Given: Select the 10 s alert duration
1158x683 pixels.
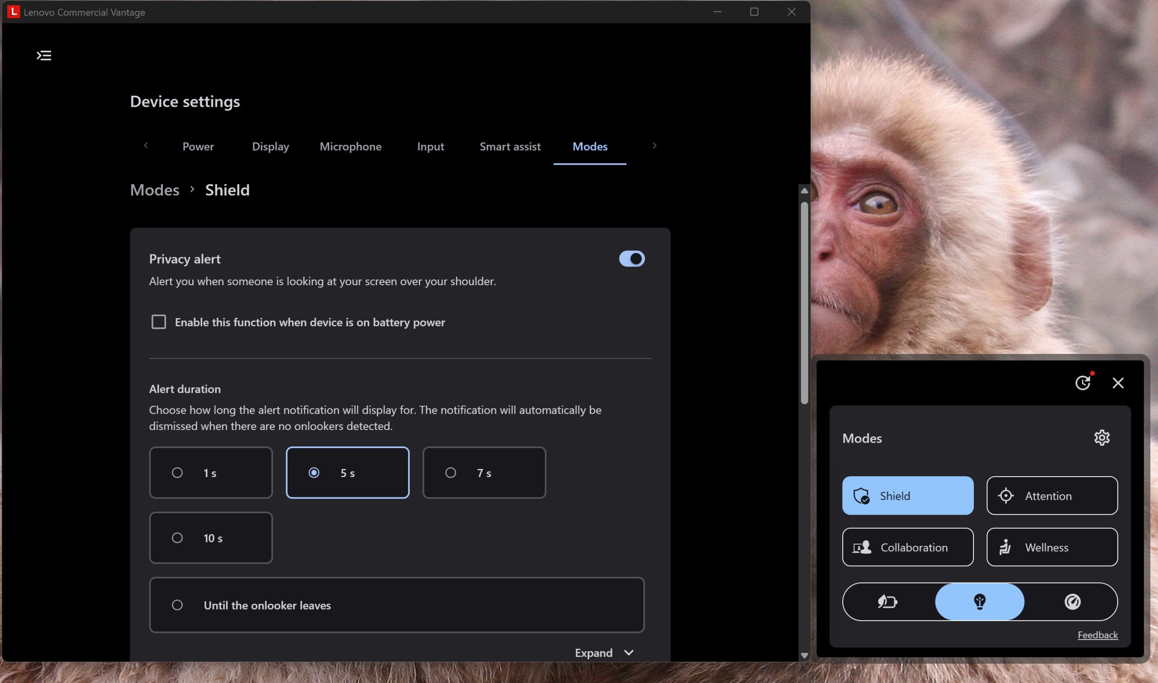Looking at the screenshot, I should pyautogui.click(x=211, y=538).
